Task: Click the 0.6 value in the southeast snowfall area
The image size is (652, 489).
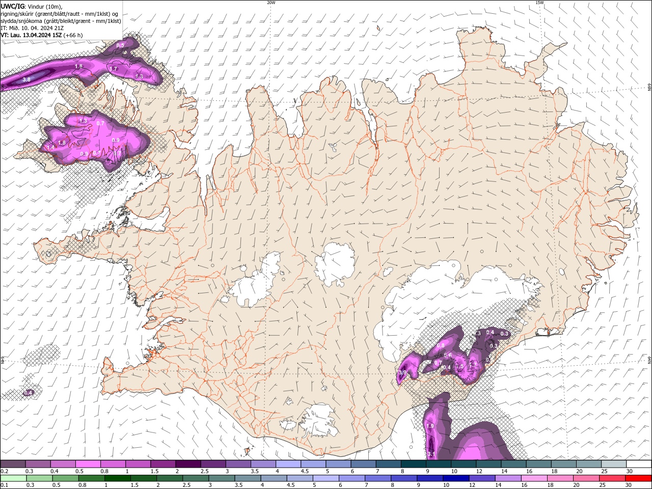Action: point(448,356)
